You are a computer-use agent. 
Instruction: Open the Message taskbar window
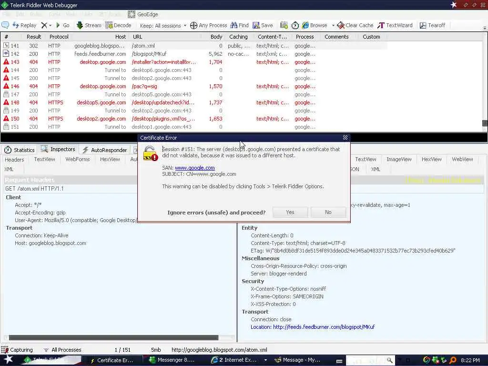[298, 360]
